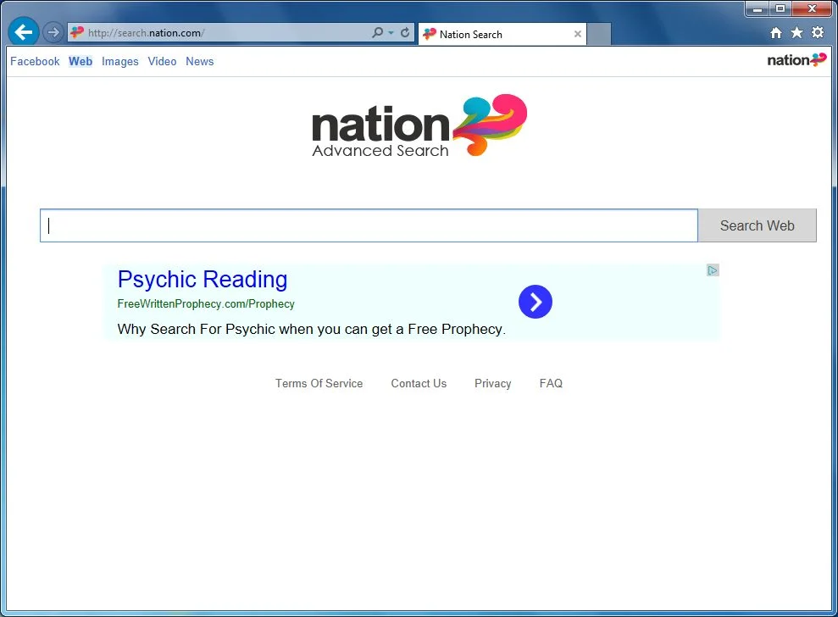Focus the main search text box
This screenshot has width=838, height=617.
[369, 225]
